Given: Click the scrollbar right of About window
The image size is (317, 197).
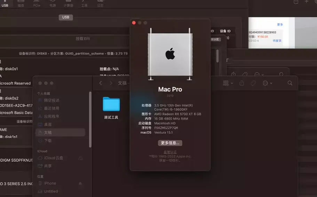Looking at the screenshot, I should click(217, 56).
